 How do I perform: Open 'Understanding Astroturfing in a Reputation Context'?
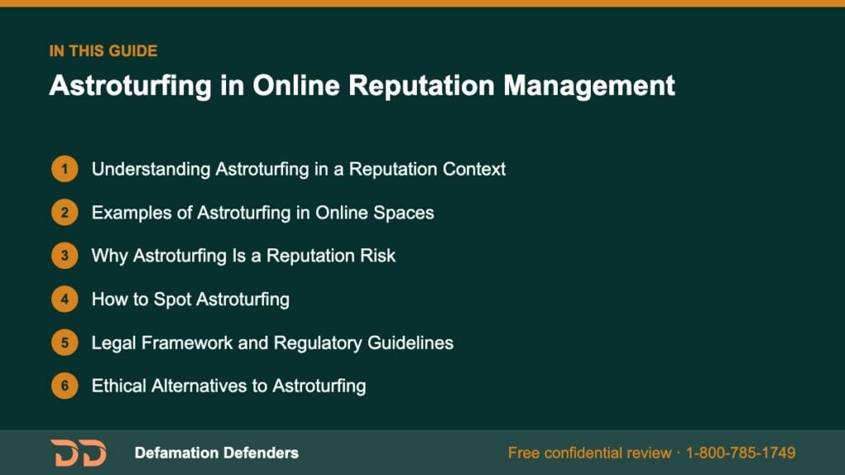pos(299,169)
